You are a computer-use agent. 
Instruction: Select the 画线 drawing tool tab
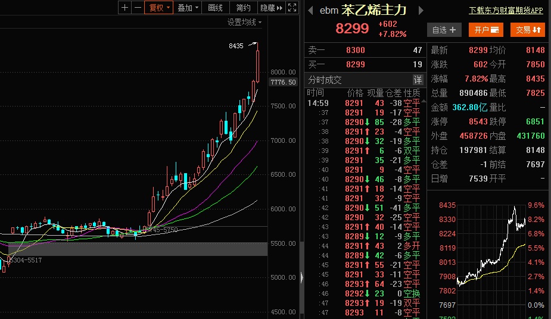215,8
